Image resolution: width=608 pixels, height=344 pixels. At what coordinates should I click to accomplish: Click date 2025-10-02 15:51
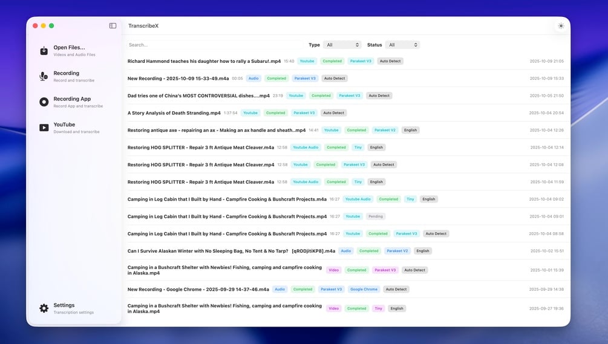[x=547, y=251]
